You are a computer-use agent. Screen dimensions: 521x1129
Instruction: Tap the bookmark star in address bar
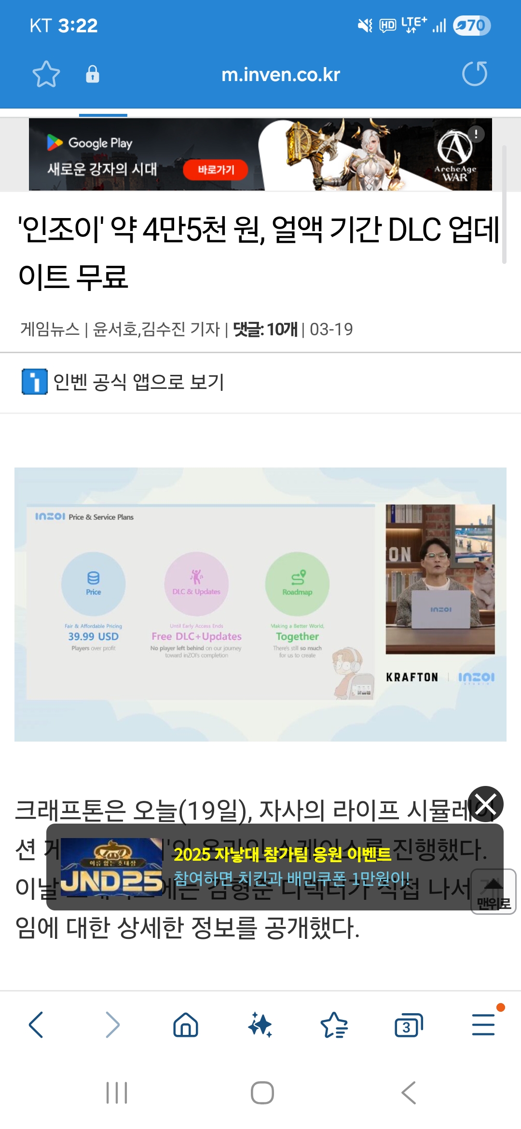(46, 74)
